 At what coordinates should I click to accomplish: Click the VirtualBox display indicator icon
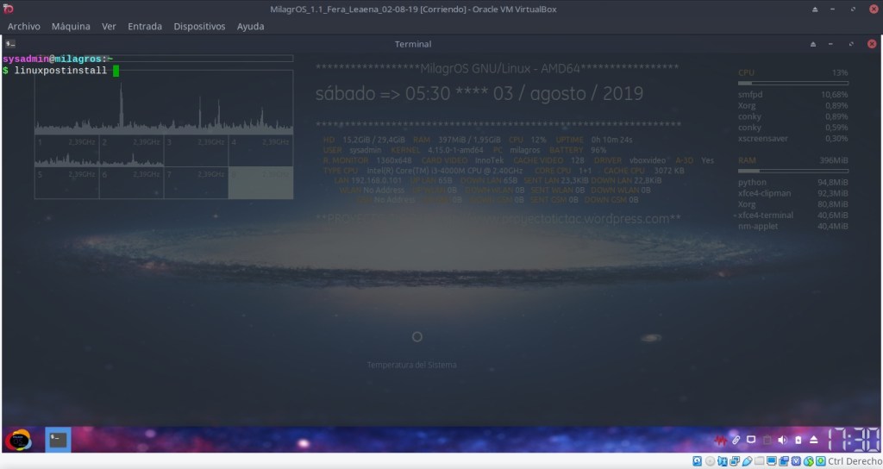point(772,461)
